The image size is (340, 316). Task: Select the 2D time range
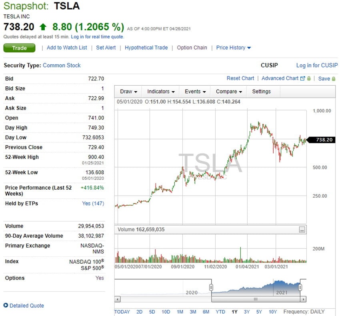(139, 312)
